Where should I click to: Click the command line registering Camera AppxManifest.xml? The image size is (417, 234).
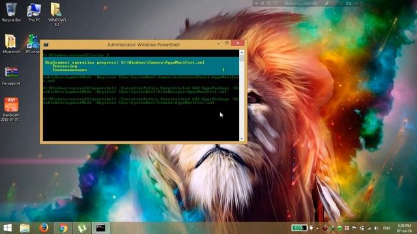pos(141,101)
